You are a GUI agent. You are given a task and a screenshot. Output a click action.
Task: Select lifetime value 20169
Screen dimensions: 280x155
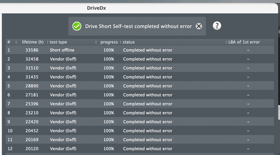32,140
